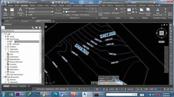Select the Multiline Text tool
Viewport: 174px width, 97px height.
(x=20, y=12)
